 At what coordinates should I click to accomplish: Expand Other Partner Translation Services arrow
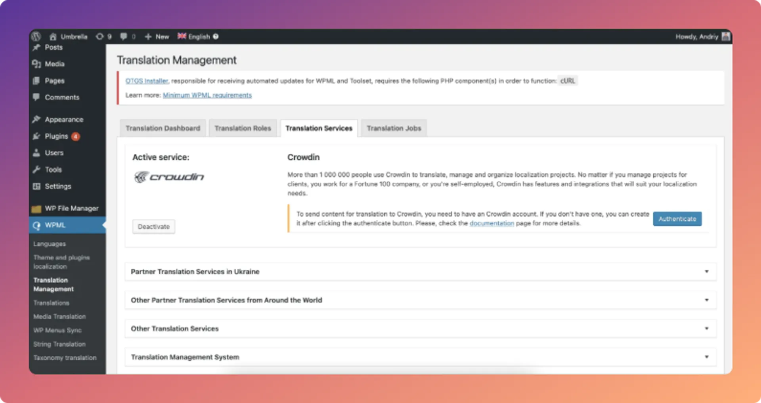click(x=706, y=300)
